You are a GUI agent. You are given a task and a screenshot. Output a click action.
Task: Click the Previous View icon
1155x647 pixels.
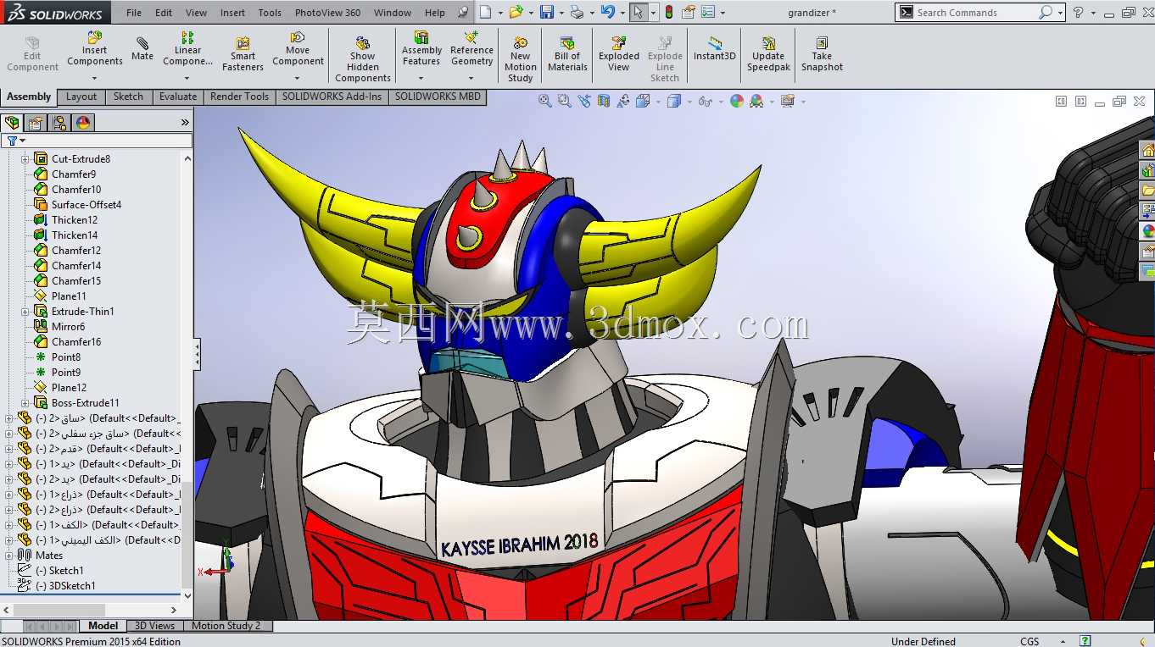point(584,101)
